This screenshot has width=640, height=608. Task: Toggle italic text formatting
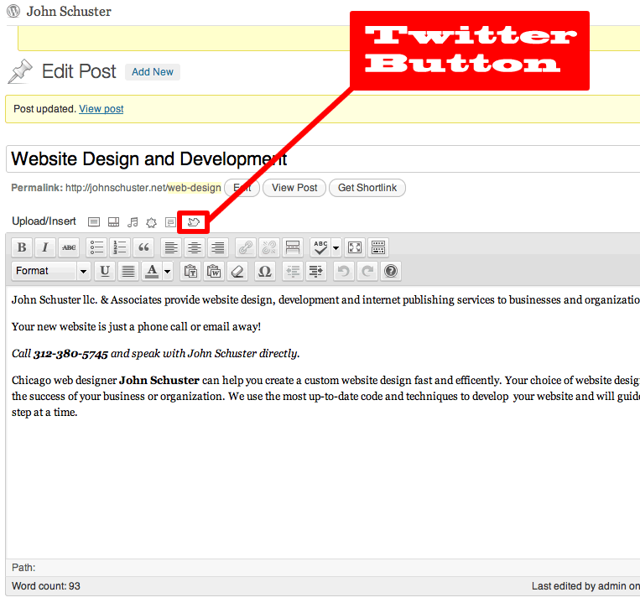click(45, 247)
